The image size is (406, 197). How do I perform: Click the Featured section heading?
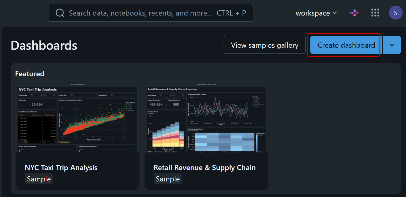point(30,74)
